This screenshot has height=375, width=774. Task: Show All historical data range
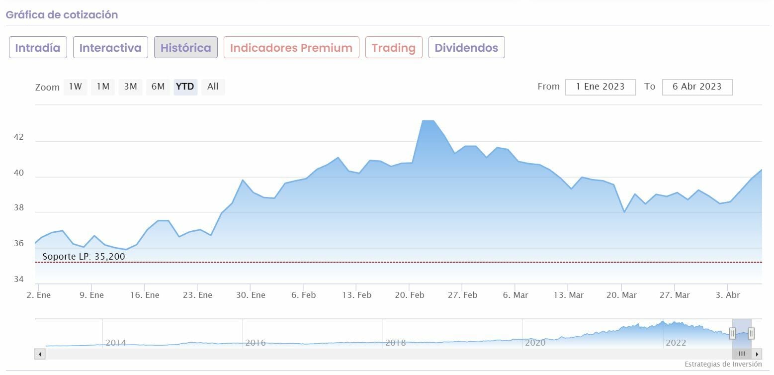(x=213, y=87)
